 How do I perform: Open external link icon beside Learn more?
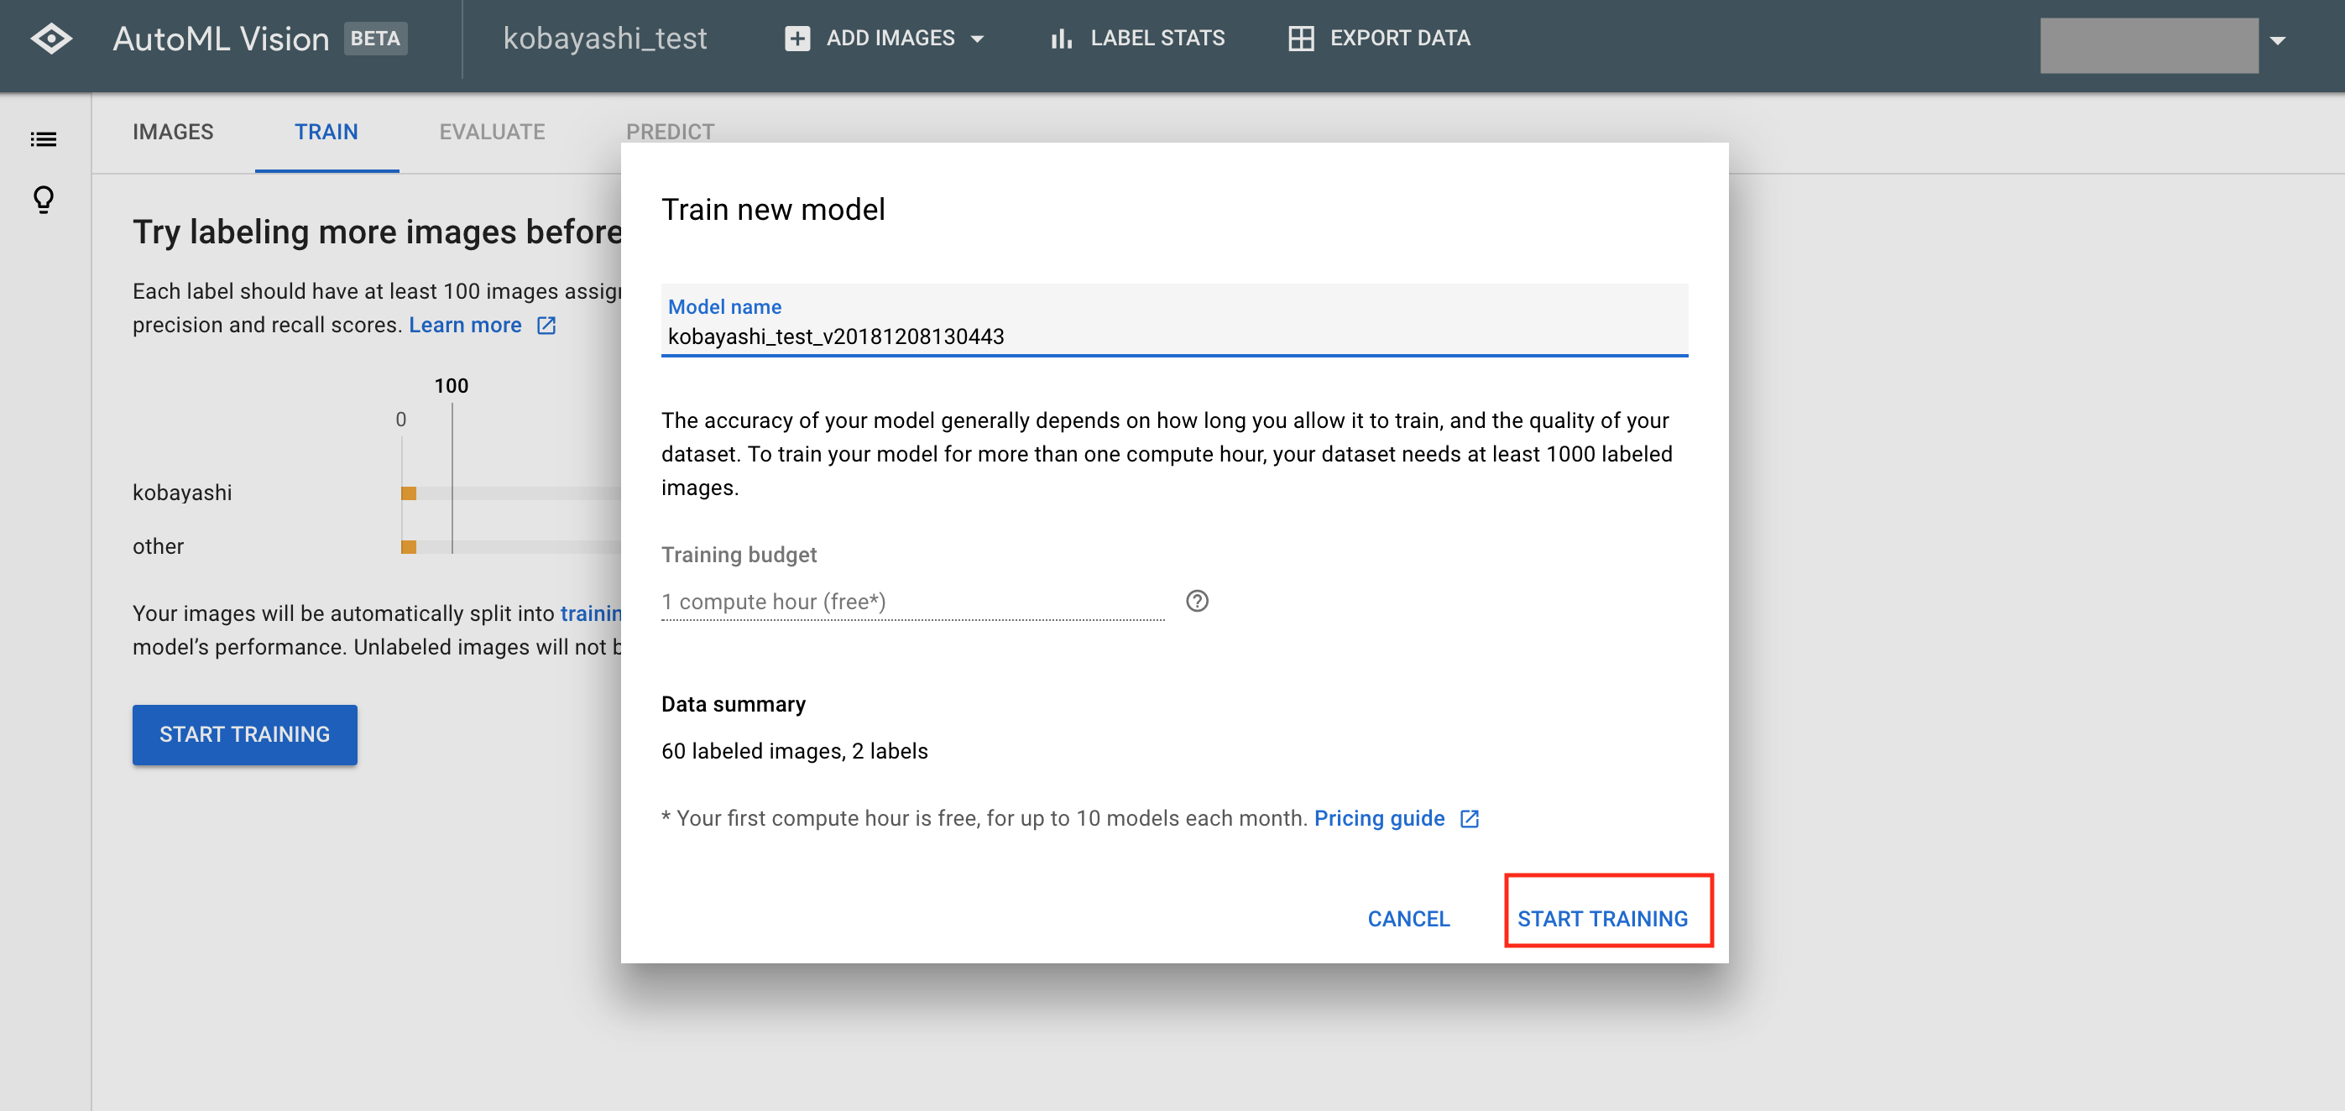pos(546,325)
